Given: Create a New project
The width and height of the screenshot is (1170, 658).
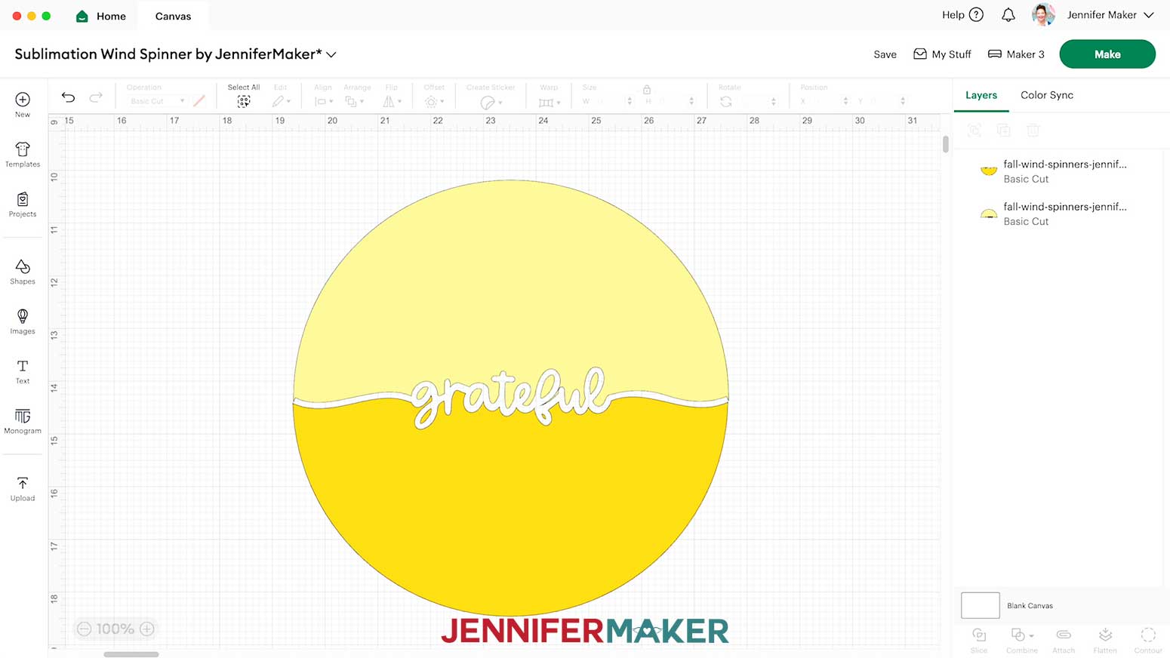Looking at the screenshot, I should 23,105.
